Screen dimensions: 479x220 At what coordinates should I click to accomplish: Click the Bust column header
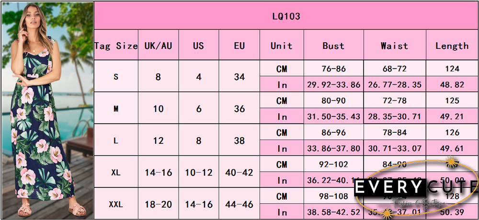[333, 46]
